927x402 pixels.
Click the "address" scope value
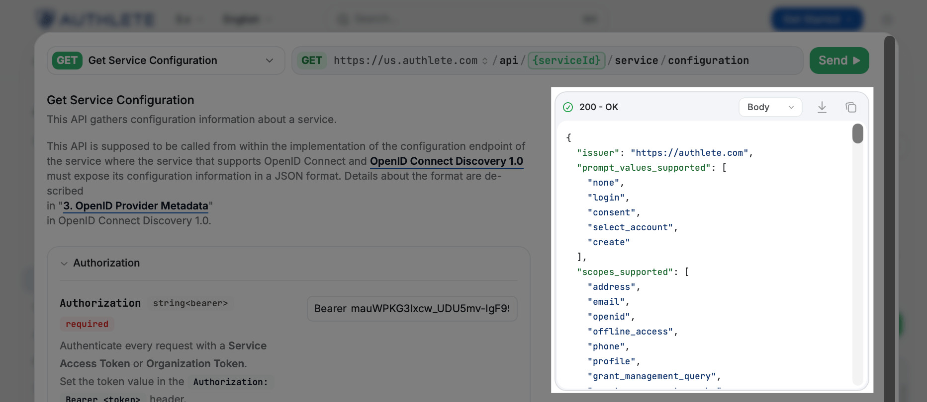(612, 287)
